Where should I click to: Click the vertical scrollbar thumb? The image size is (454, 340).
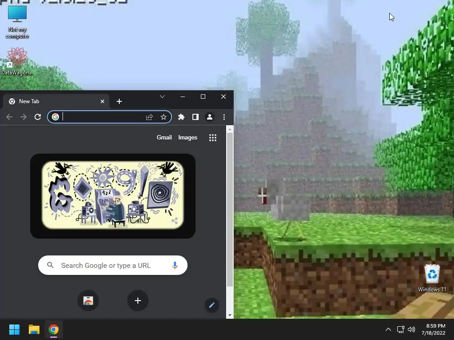click(230, 209)
